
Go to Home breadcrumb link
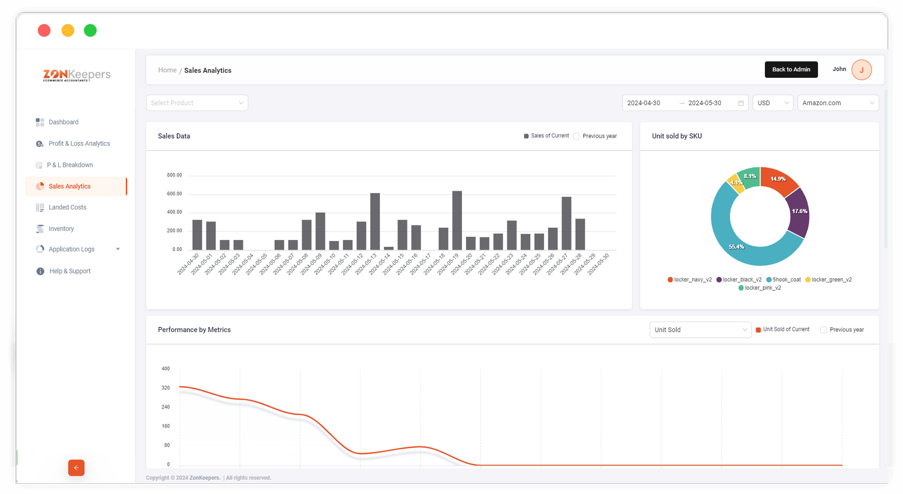167,70
